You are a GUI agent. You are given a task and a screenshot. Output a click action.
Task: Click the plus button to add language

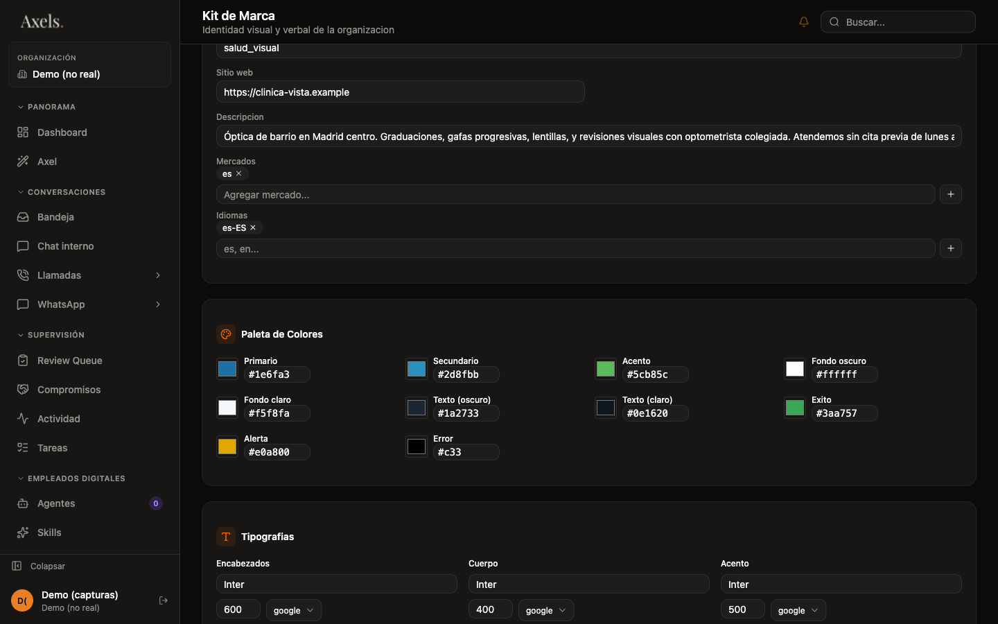click(951, 248)
